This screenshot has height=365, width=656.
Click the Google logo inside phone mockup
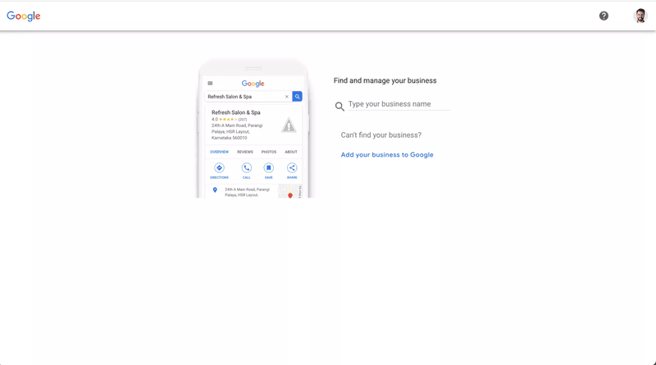(x=253, y=84)
